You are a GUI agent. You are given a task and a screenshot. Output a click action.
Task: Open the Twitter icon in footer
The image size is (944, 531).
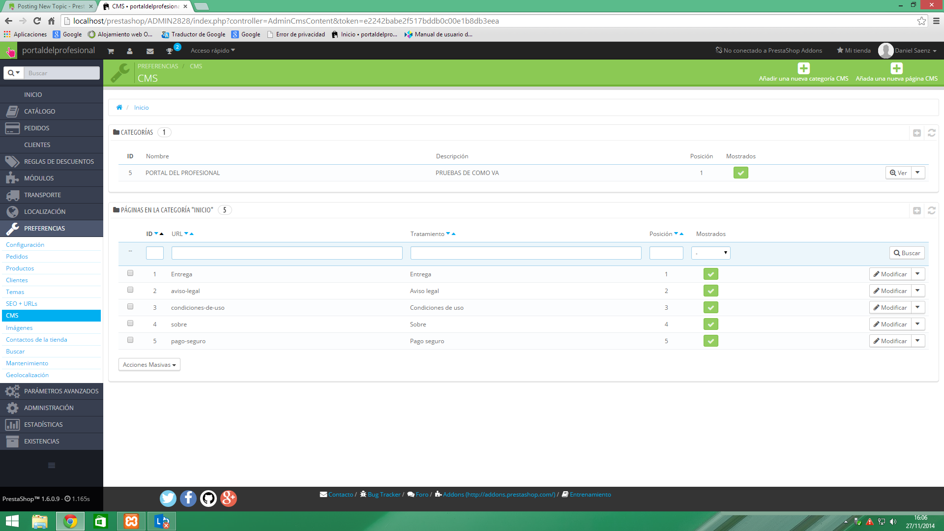[x=168, y=499]
